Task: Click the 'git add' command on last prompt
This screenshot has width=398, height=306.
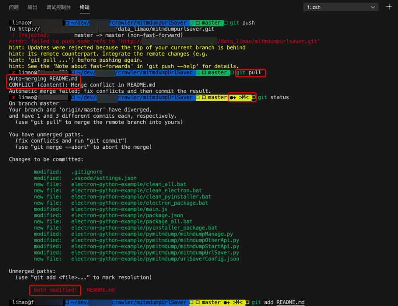Action: coord(262,302)
